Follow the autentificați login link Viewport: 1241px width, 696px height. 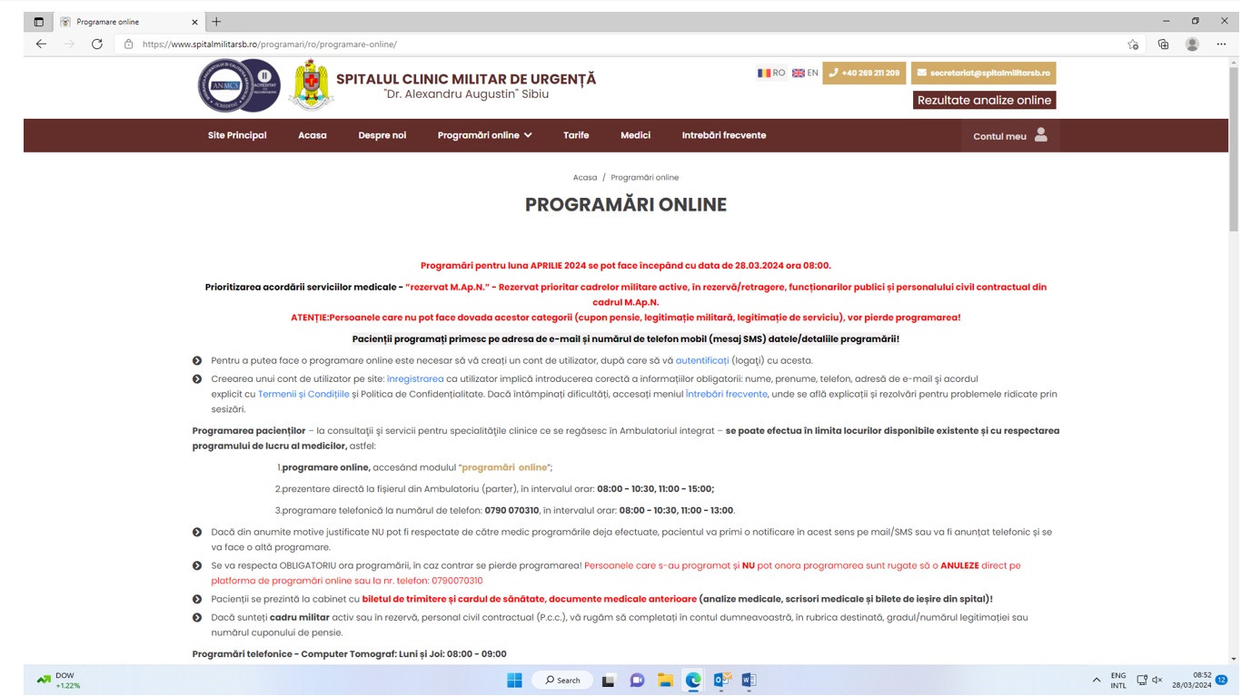pos(701,360)
